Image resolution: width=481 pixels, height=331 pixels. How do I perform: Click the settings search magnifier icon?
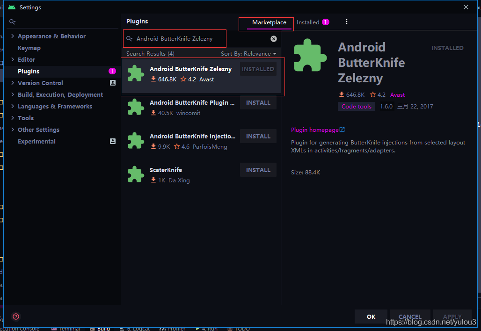point(12,22)
